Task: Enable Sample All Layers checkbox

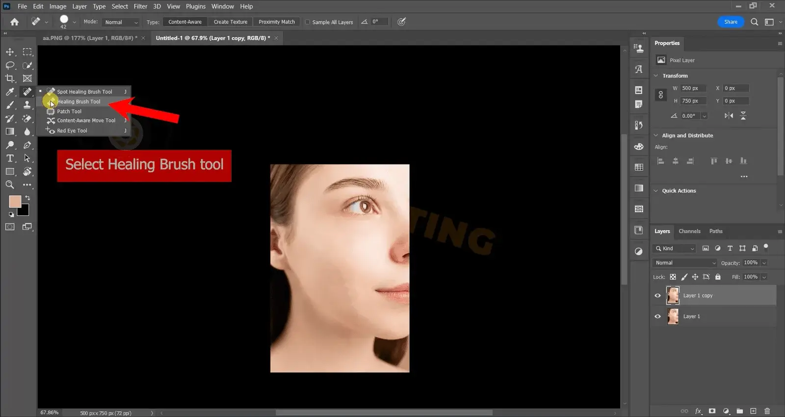Action: (308, 22)
